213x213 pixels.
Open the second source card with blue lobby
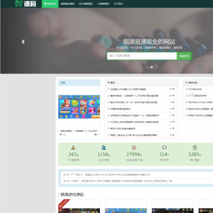[x=126, y=206]
